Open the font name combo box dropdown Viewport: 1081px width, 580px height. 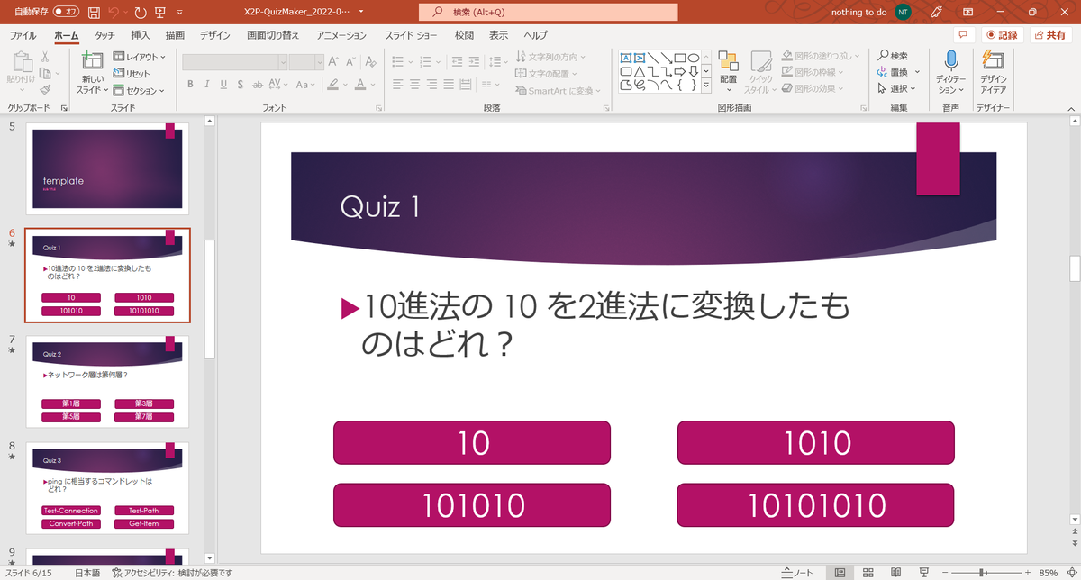283,62
